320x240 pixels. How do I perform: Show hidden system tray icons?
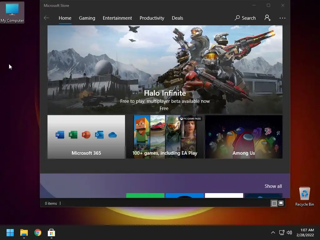tap(273, 232)
